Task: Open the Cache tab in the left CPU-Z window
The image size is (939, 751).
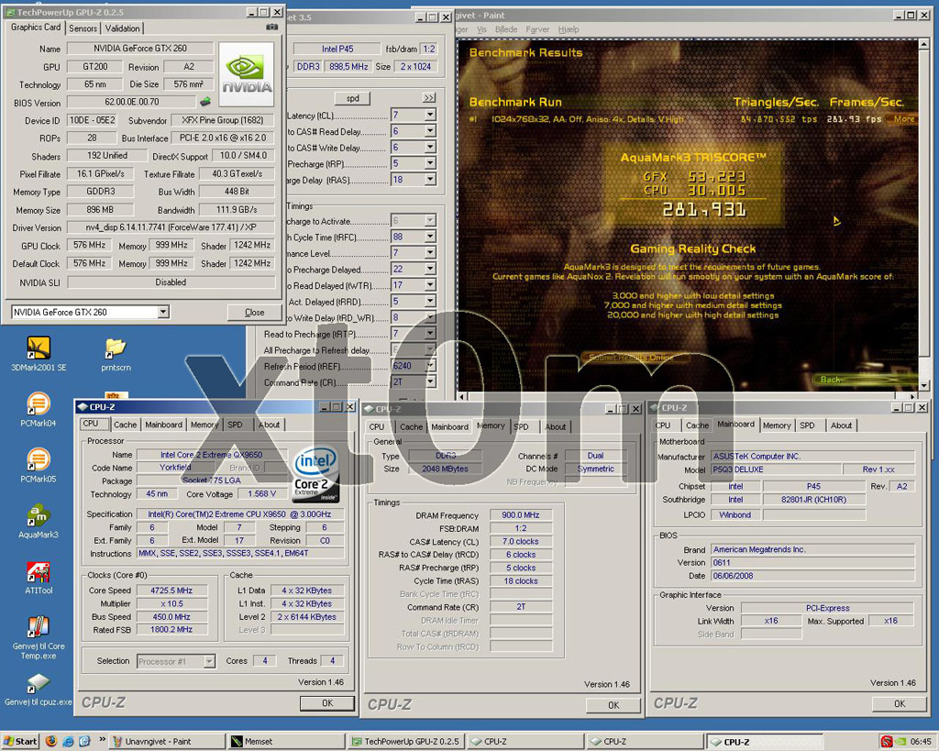Action: 125,425
